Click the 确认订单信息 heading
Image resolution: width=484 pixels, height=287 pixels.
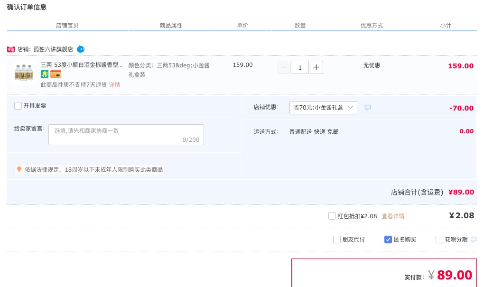[x=27, y=7]
